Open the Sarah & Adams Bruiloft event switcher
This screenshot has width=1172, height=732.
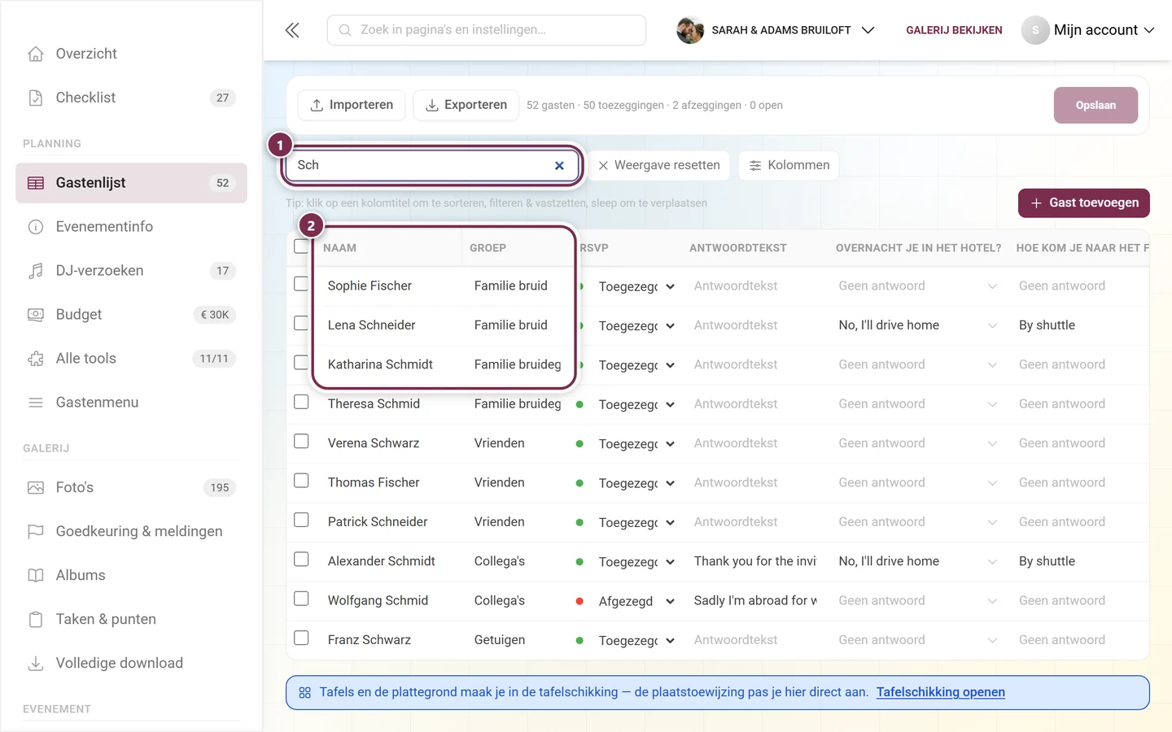(x=776, y=30)
